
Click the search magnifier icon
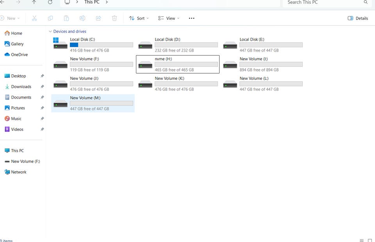click(x=366, y=2)
